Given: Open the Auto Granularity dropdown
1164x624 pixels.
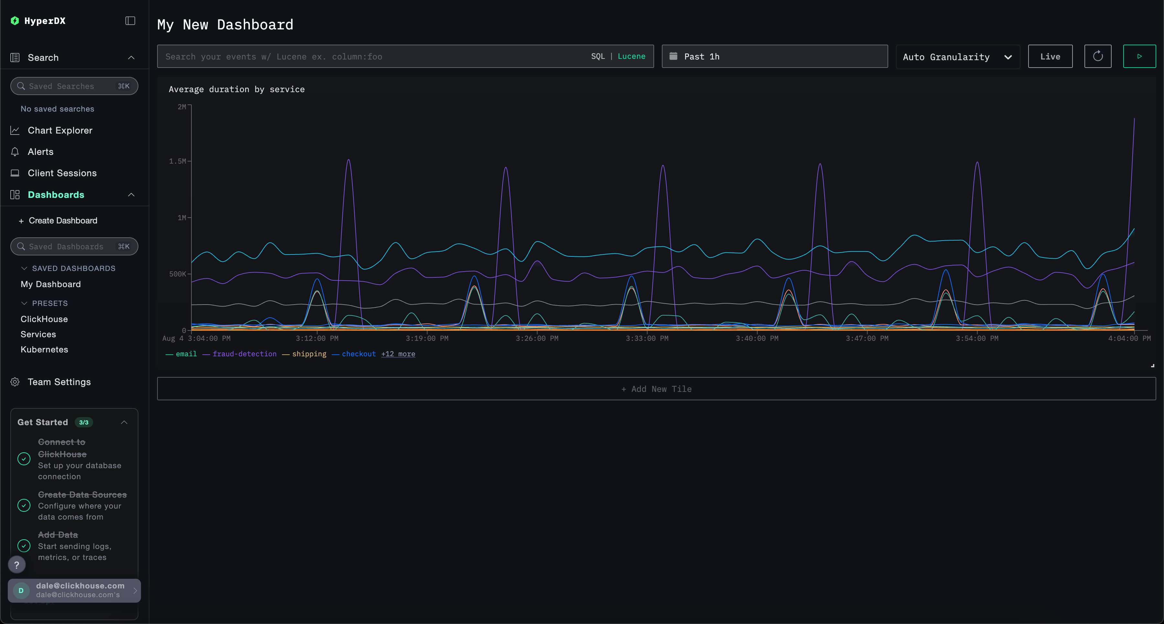Looking at the screenshot, I should click(x=957, y=57).
